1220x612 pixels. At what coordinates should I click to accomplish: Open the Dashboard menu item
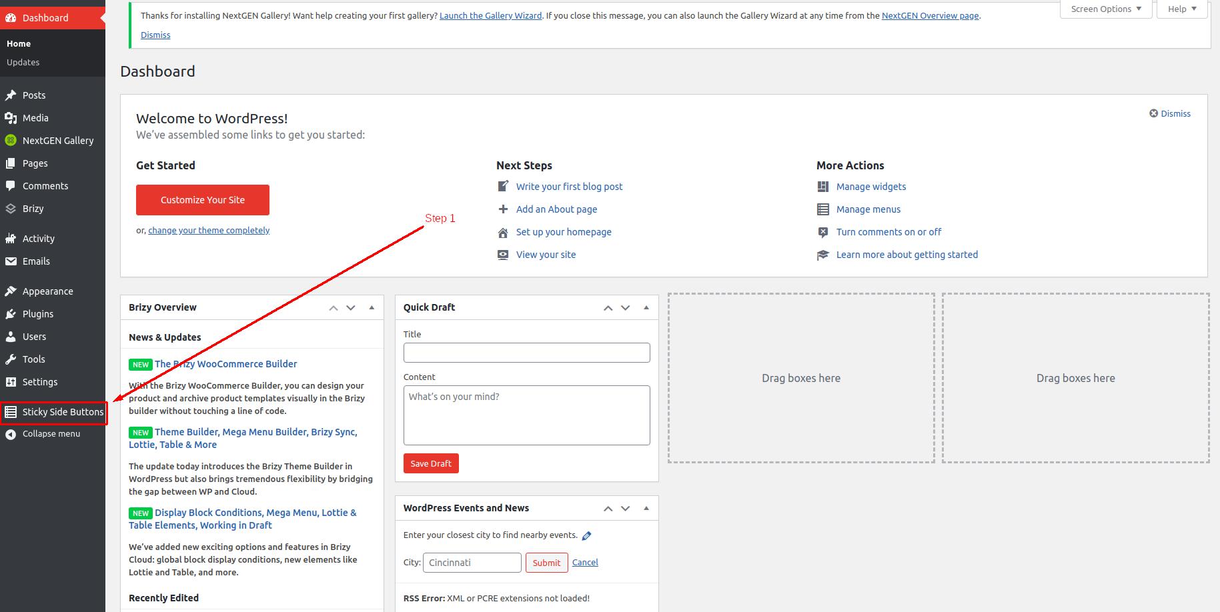(53, 18)
